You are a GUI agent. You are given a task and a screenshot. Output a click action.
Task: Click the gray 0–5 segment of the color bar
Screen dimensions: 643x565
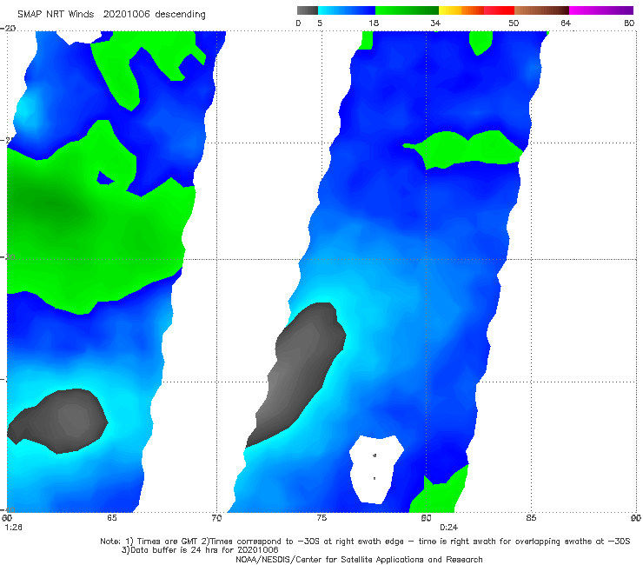[x=307, y=10]
